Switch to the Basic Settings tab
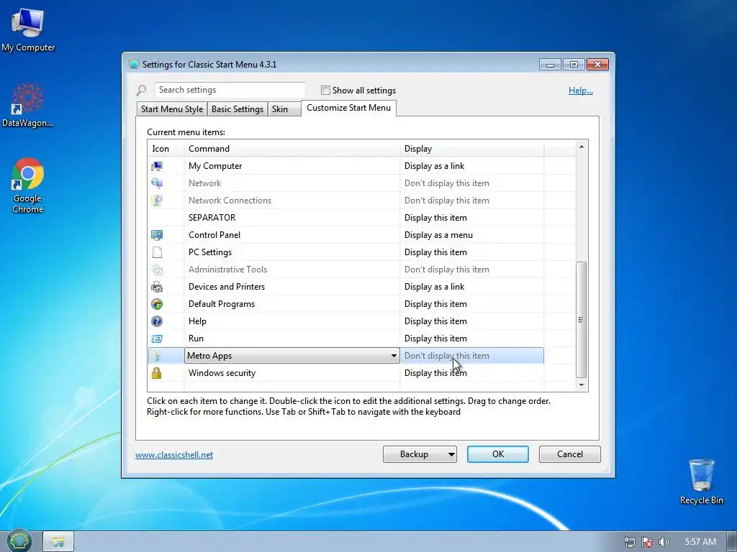This screenshot has height=552, width=737. [238, 109]
